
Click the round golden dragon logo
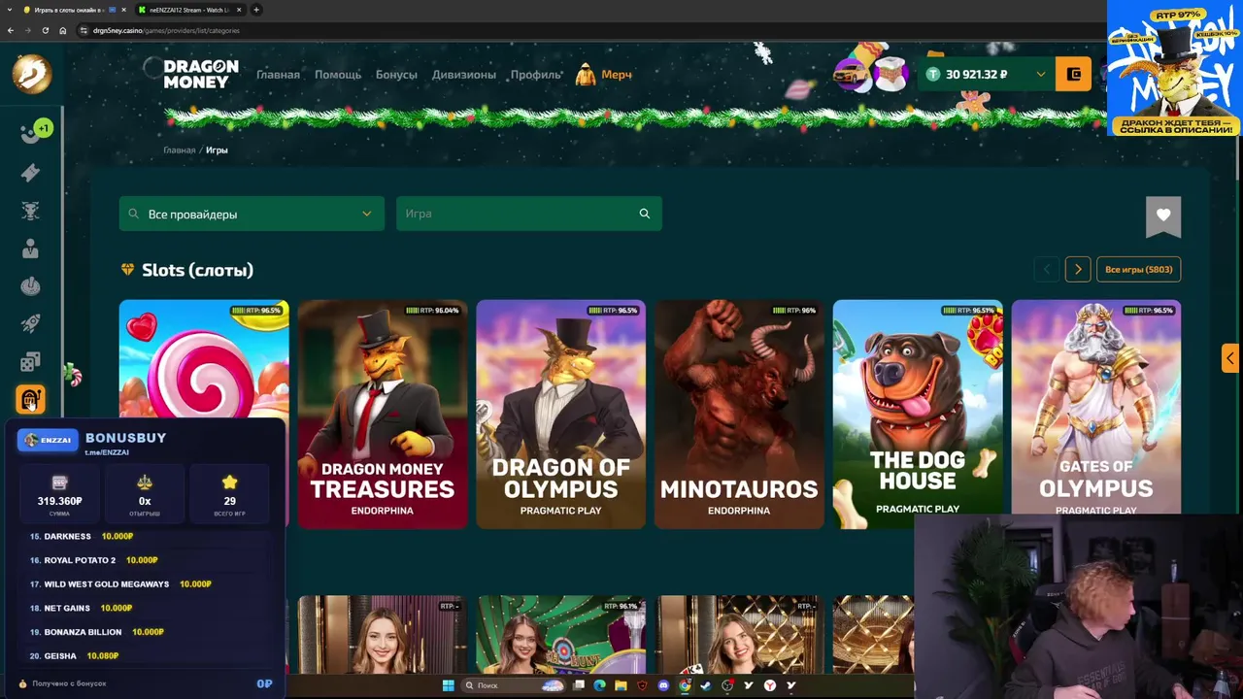[x=31, y=74]
